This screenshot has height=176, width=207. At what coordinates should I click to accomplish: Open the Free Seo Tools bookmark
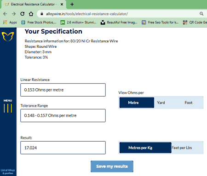160,23
